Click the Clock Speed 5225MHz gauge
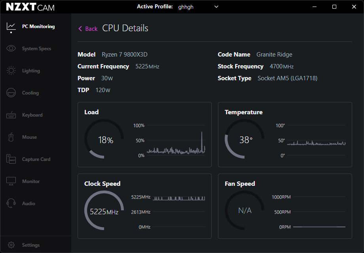Screen dimensions: 364x253 104,210
